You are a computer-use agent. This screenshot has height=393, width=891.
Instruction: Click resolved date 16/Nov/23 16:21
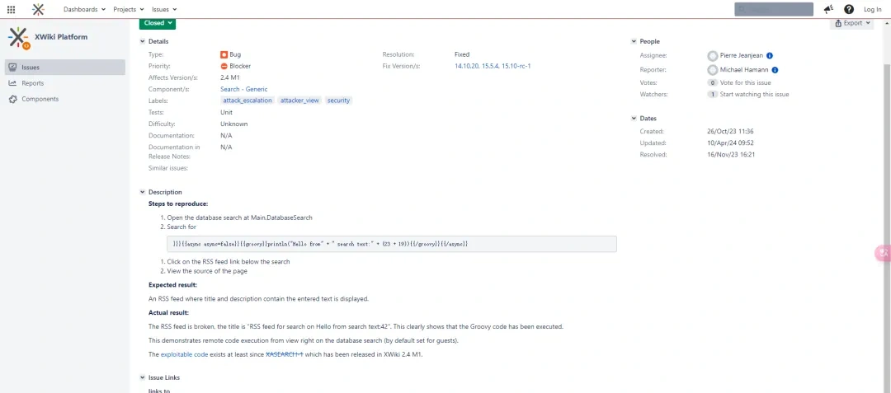pyautogui.click(x=731, y=154)
